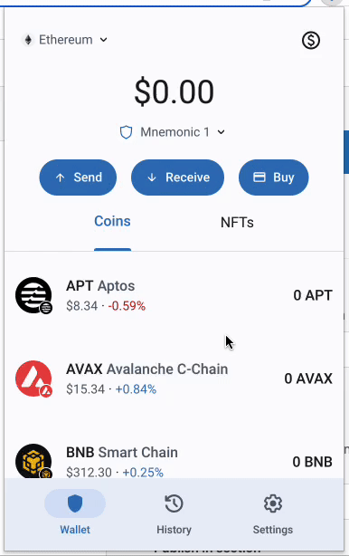349x556 pixels.
Task: Select the Coins tab
Action: [x=112, y=222]
